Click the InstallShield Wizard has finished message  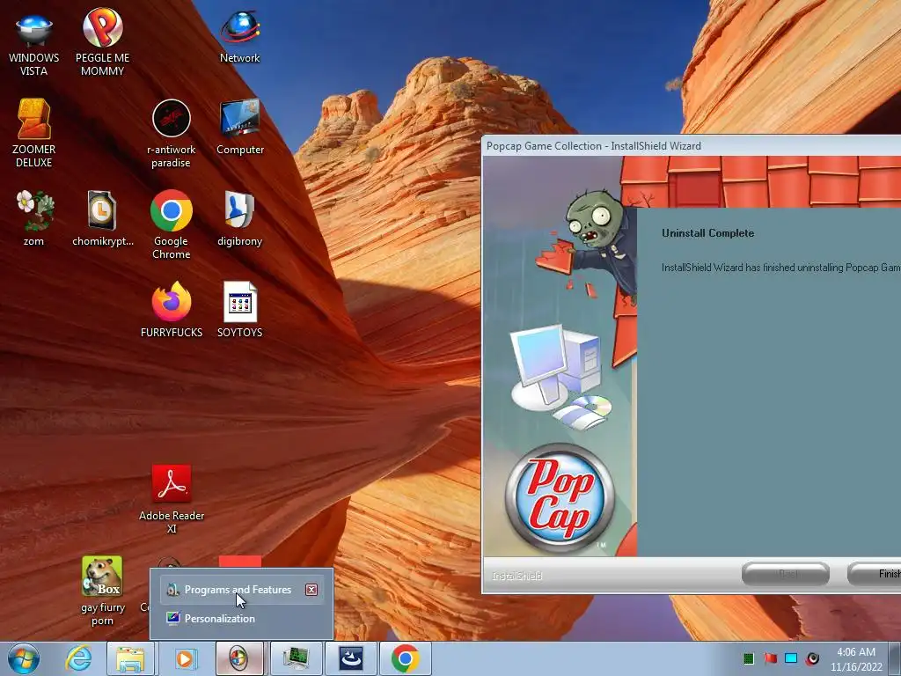pyautogui.click(x=781, y=268)
